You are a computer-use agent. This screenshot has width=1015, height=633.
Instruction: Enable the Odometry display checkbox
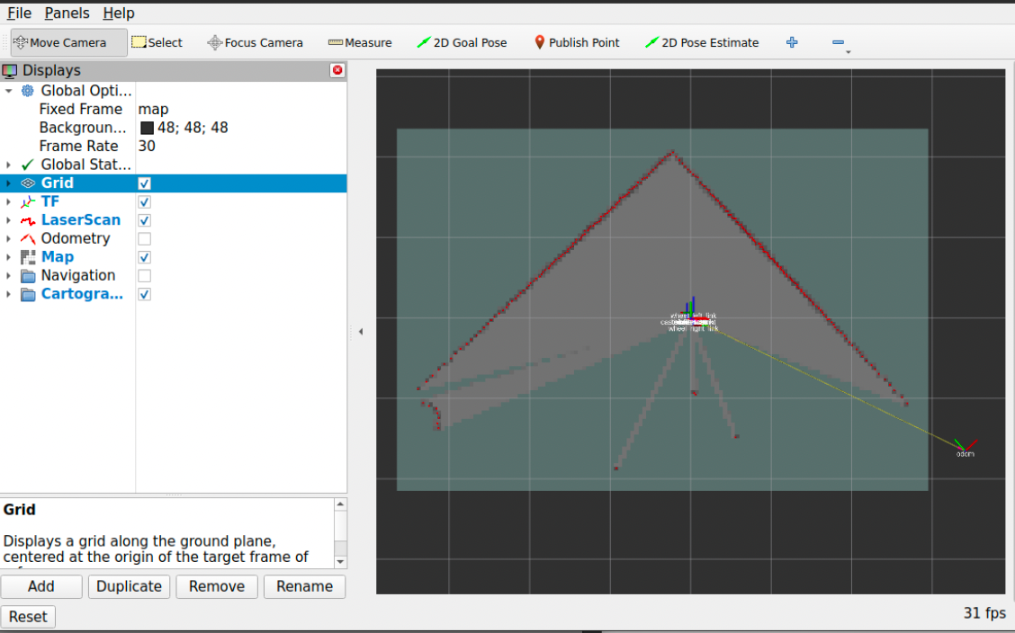[x=144, y=238]
